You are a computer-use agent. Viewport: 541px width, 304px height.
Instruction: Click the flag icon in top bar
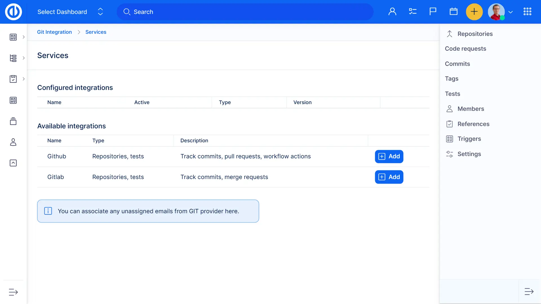[x=433, y=12]
